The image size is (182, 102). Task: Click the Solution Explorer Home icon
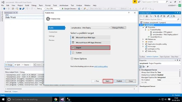click(147, 16)
